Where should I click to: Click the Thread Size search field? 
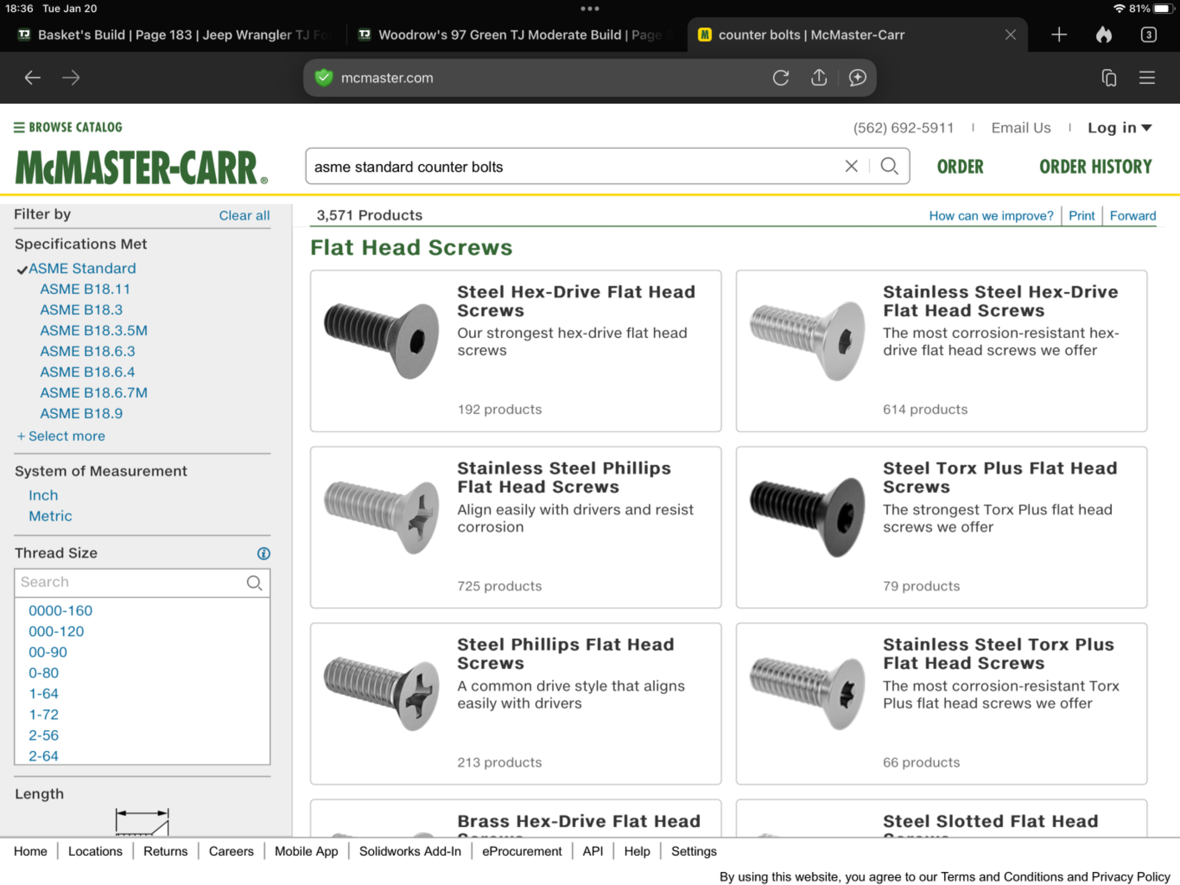(x=128, y=582)
